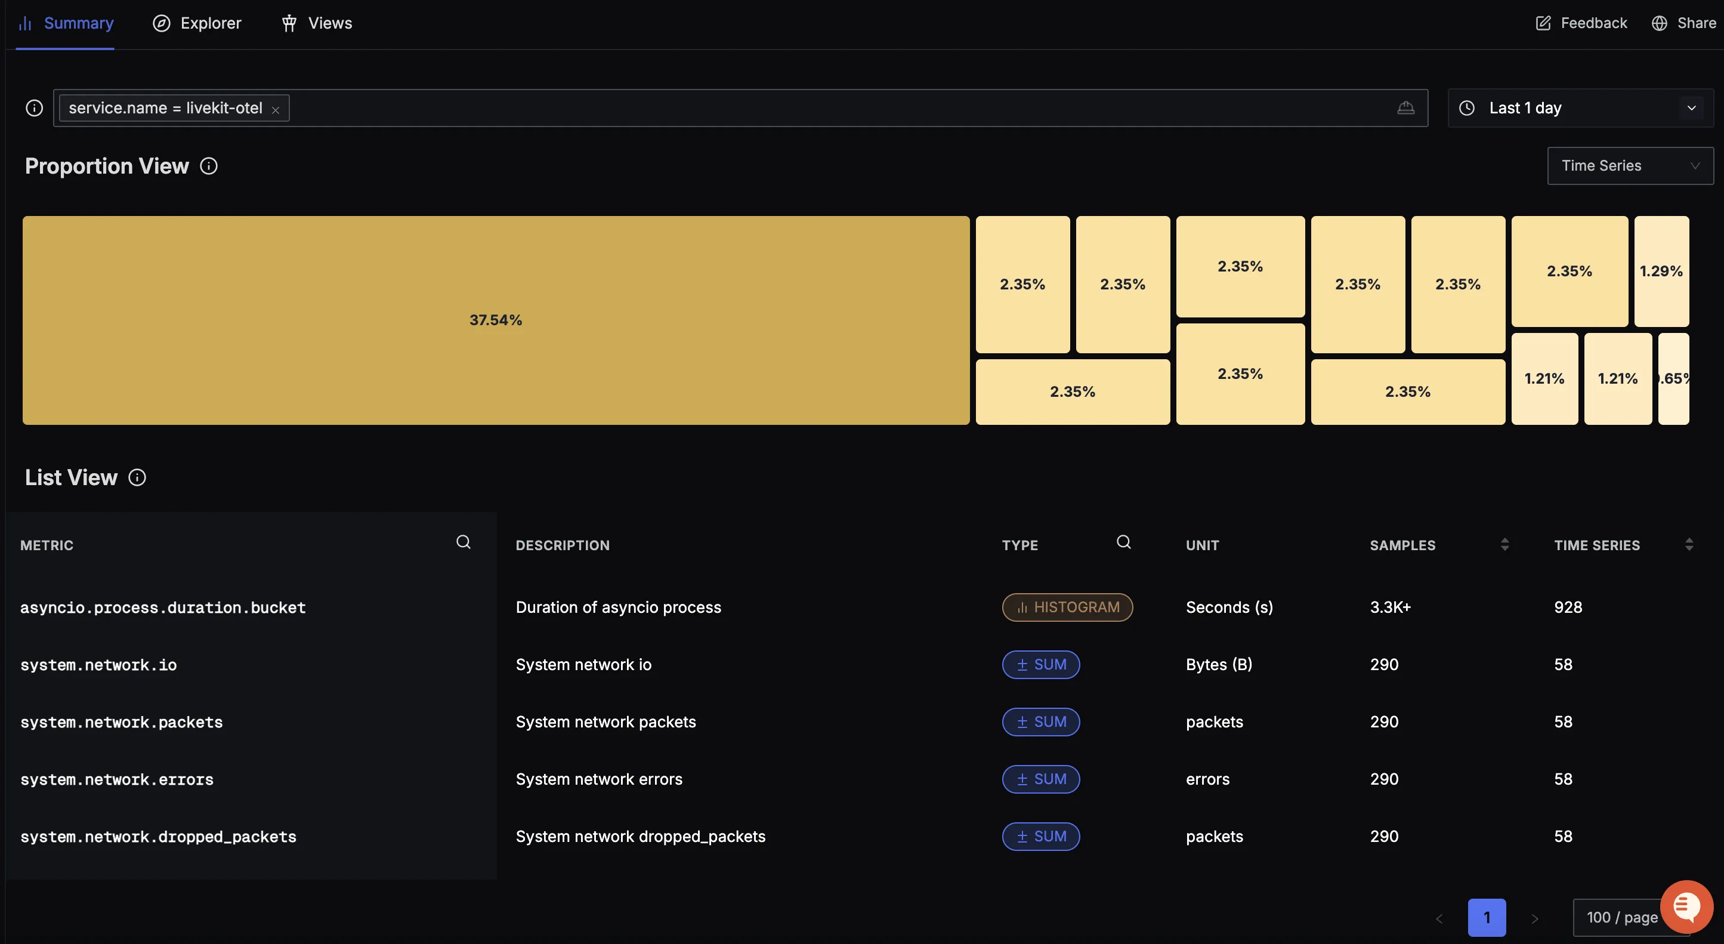Screen dimensions: 1724x944
Task: Click the clock icon in the time range selector
Action: point(1466,107)
